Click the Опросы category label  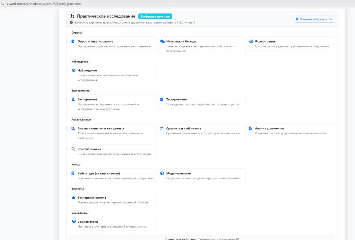(77, 33)
